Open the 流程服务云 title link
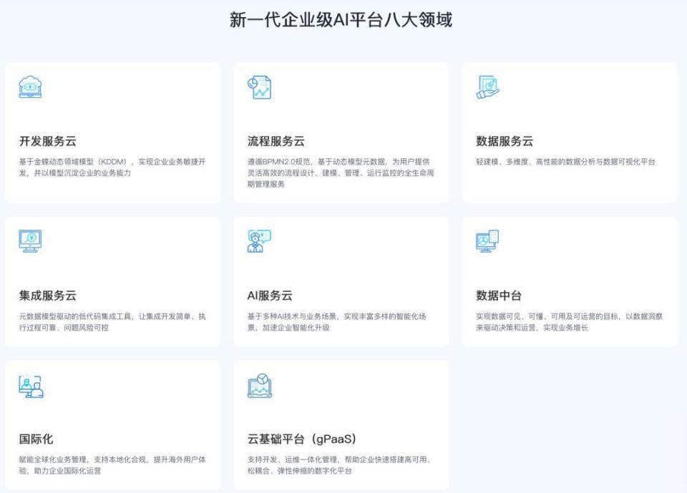The image size is (687, 493). pyautogui.click(x=276, y=141)
